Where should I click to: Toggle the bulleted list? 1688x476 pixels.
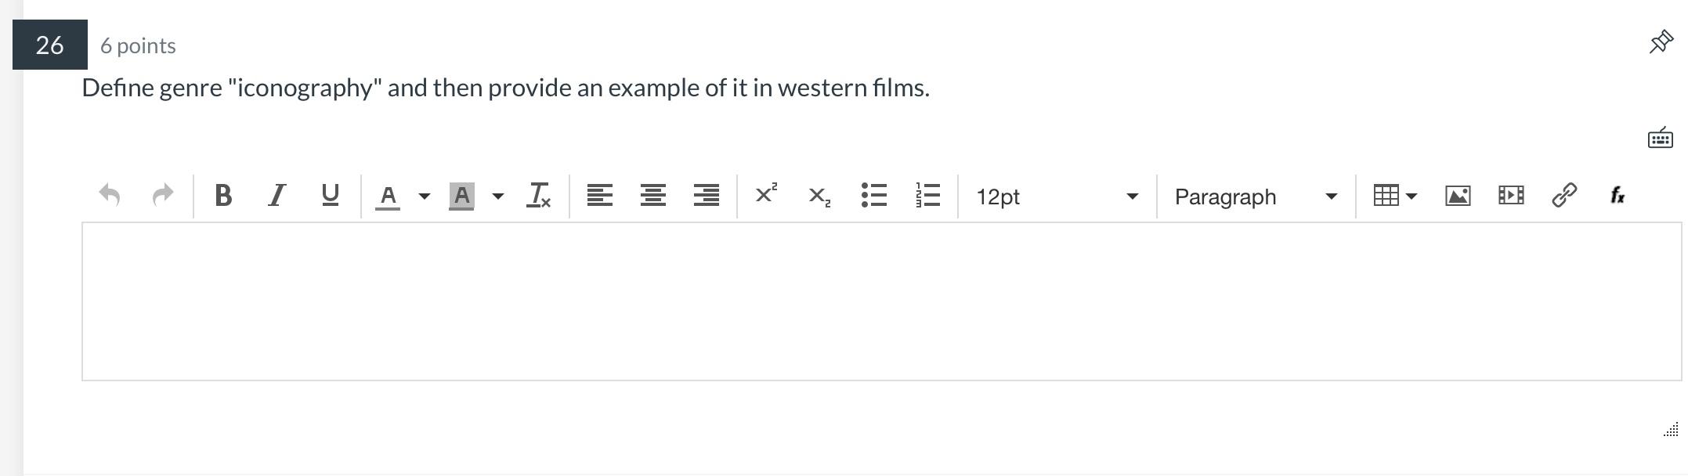(x=873, y=196)
